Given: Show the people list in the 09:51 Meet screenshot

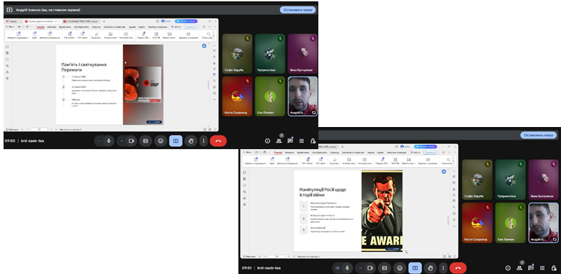Looking at the screenshot, I should point(519,268).
